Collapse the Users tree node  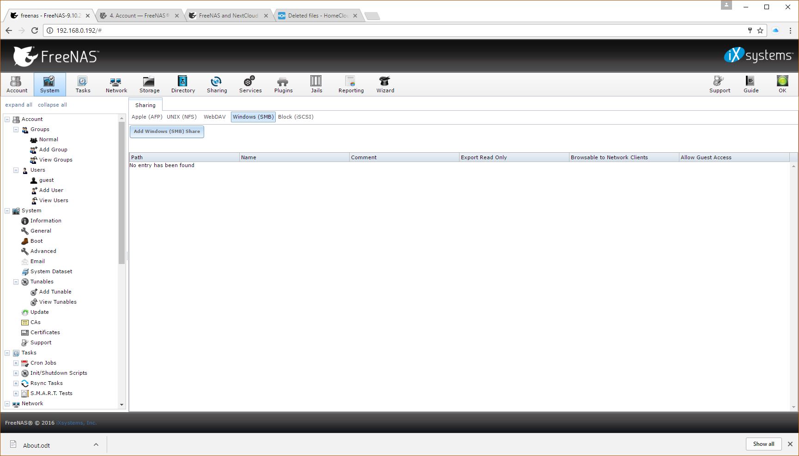click(16, 170)
